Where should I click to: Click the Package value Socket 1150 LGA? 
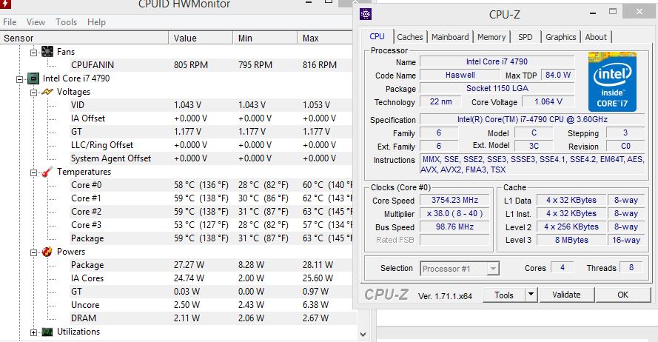click(497, 89)
